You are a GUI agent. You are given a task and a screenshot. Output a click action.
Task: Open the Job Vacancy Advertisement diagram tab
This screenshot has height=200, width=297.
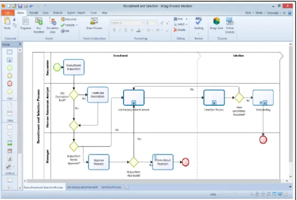pos(82,187)
